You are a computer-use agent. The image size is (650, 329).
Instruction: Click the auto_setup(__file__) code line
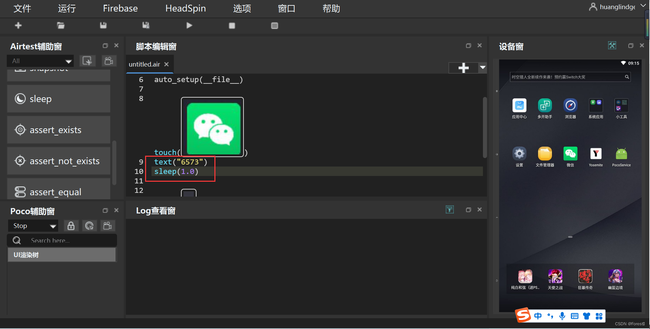tap(199, 80)
